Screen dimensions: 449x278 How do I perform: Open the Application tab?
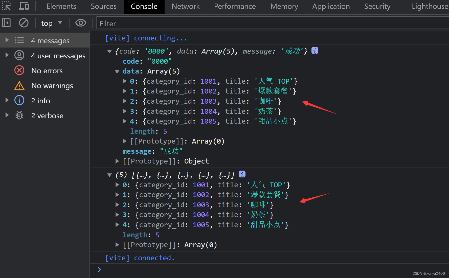(x=331, y=6)
